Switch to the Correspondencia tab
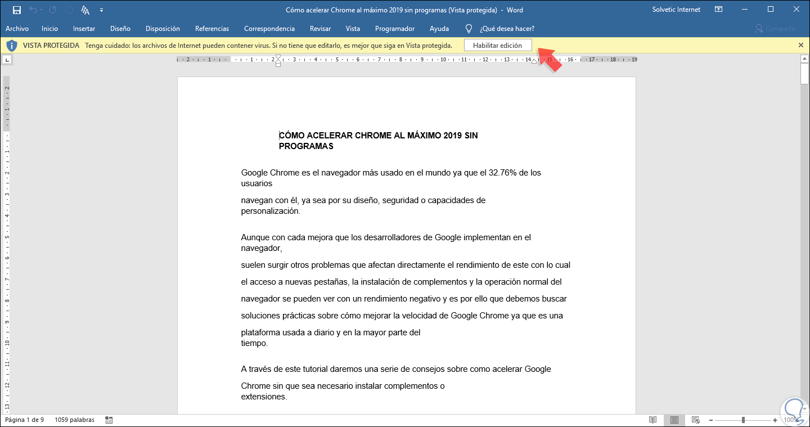This screenshot has width=810, height=427. [269, 29]
